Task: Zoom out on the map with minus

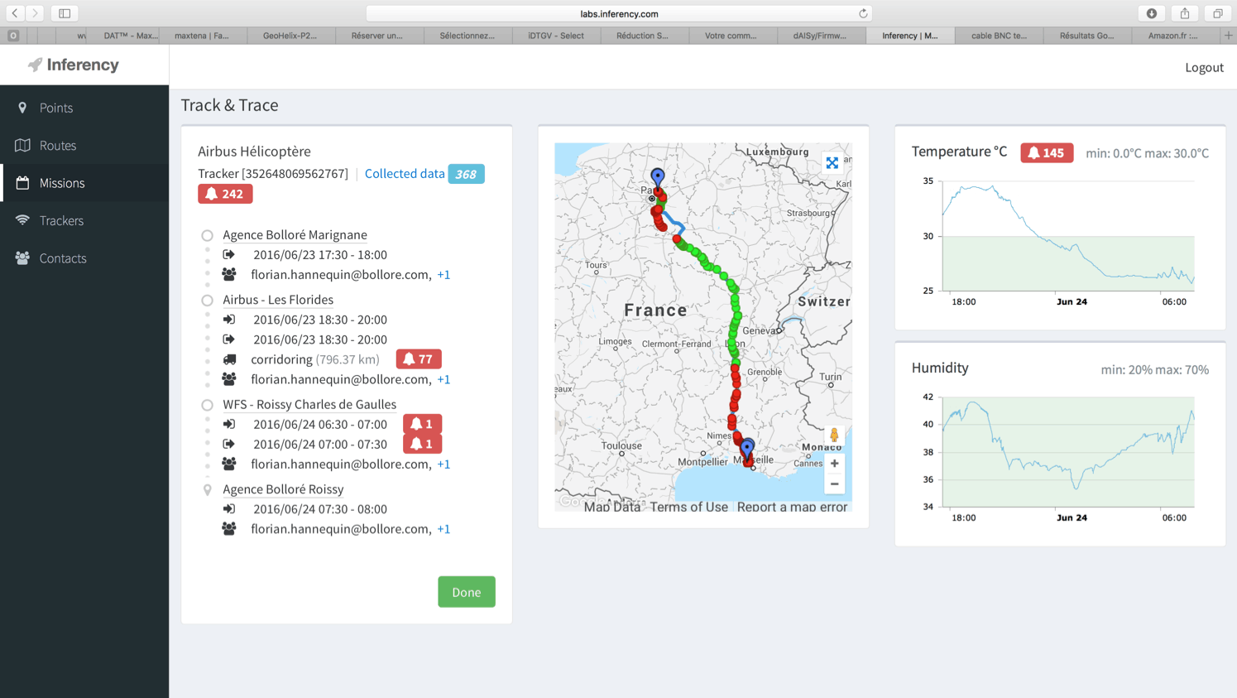Action: (834, 484)
